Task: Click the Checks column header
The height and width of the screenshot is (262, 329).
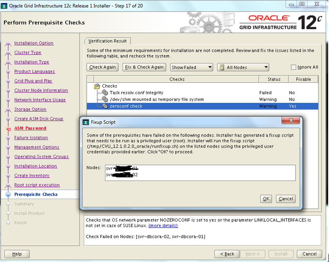Action: pyautogui.click(x=177, y=79)
